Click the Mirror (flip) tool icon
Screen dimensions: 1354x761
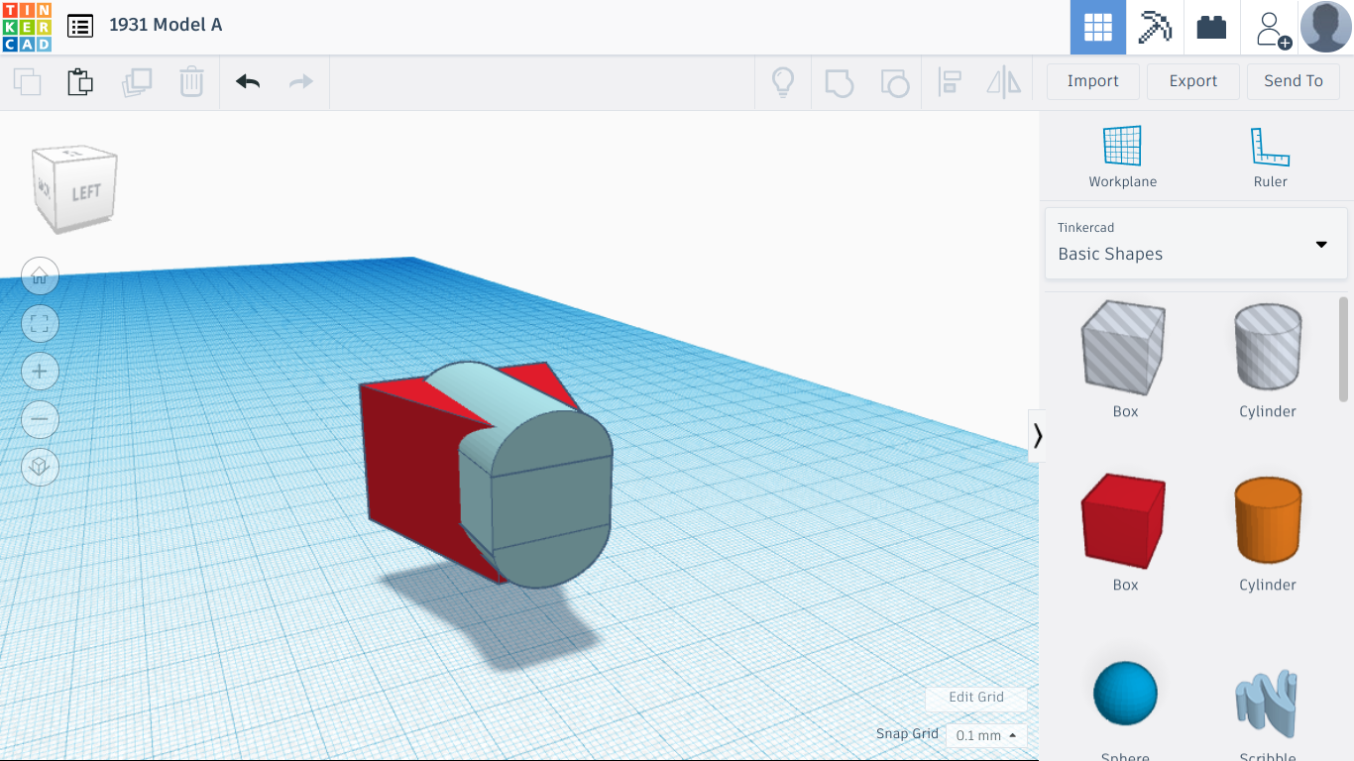[x=1003, y=82]
